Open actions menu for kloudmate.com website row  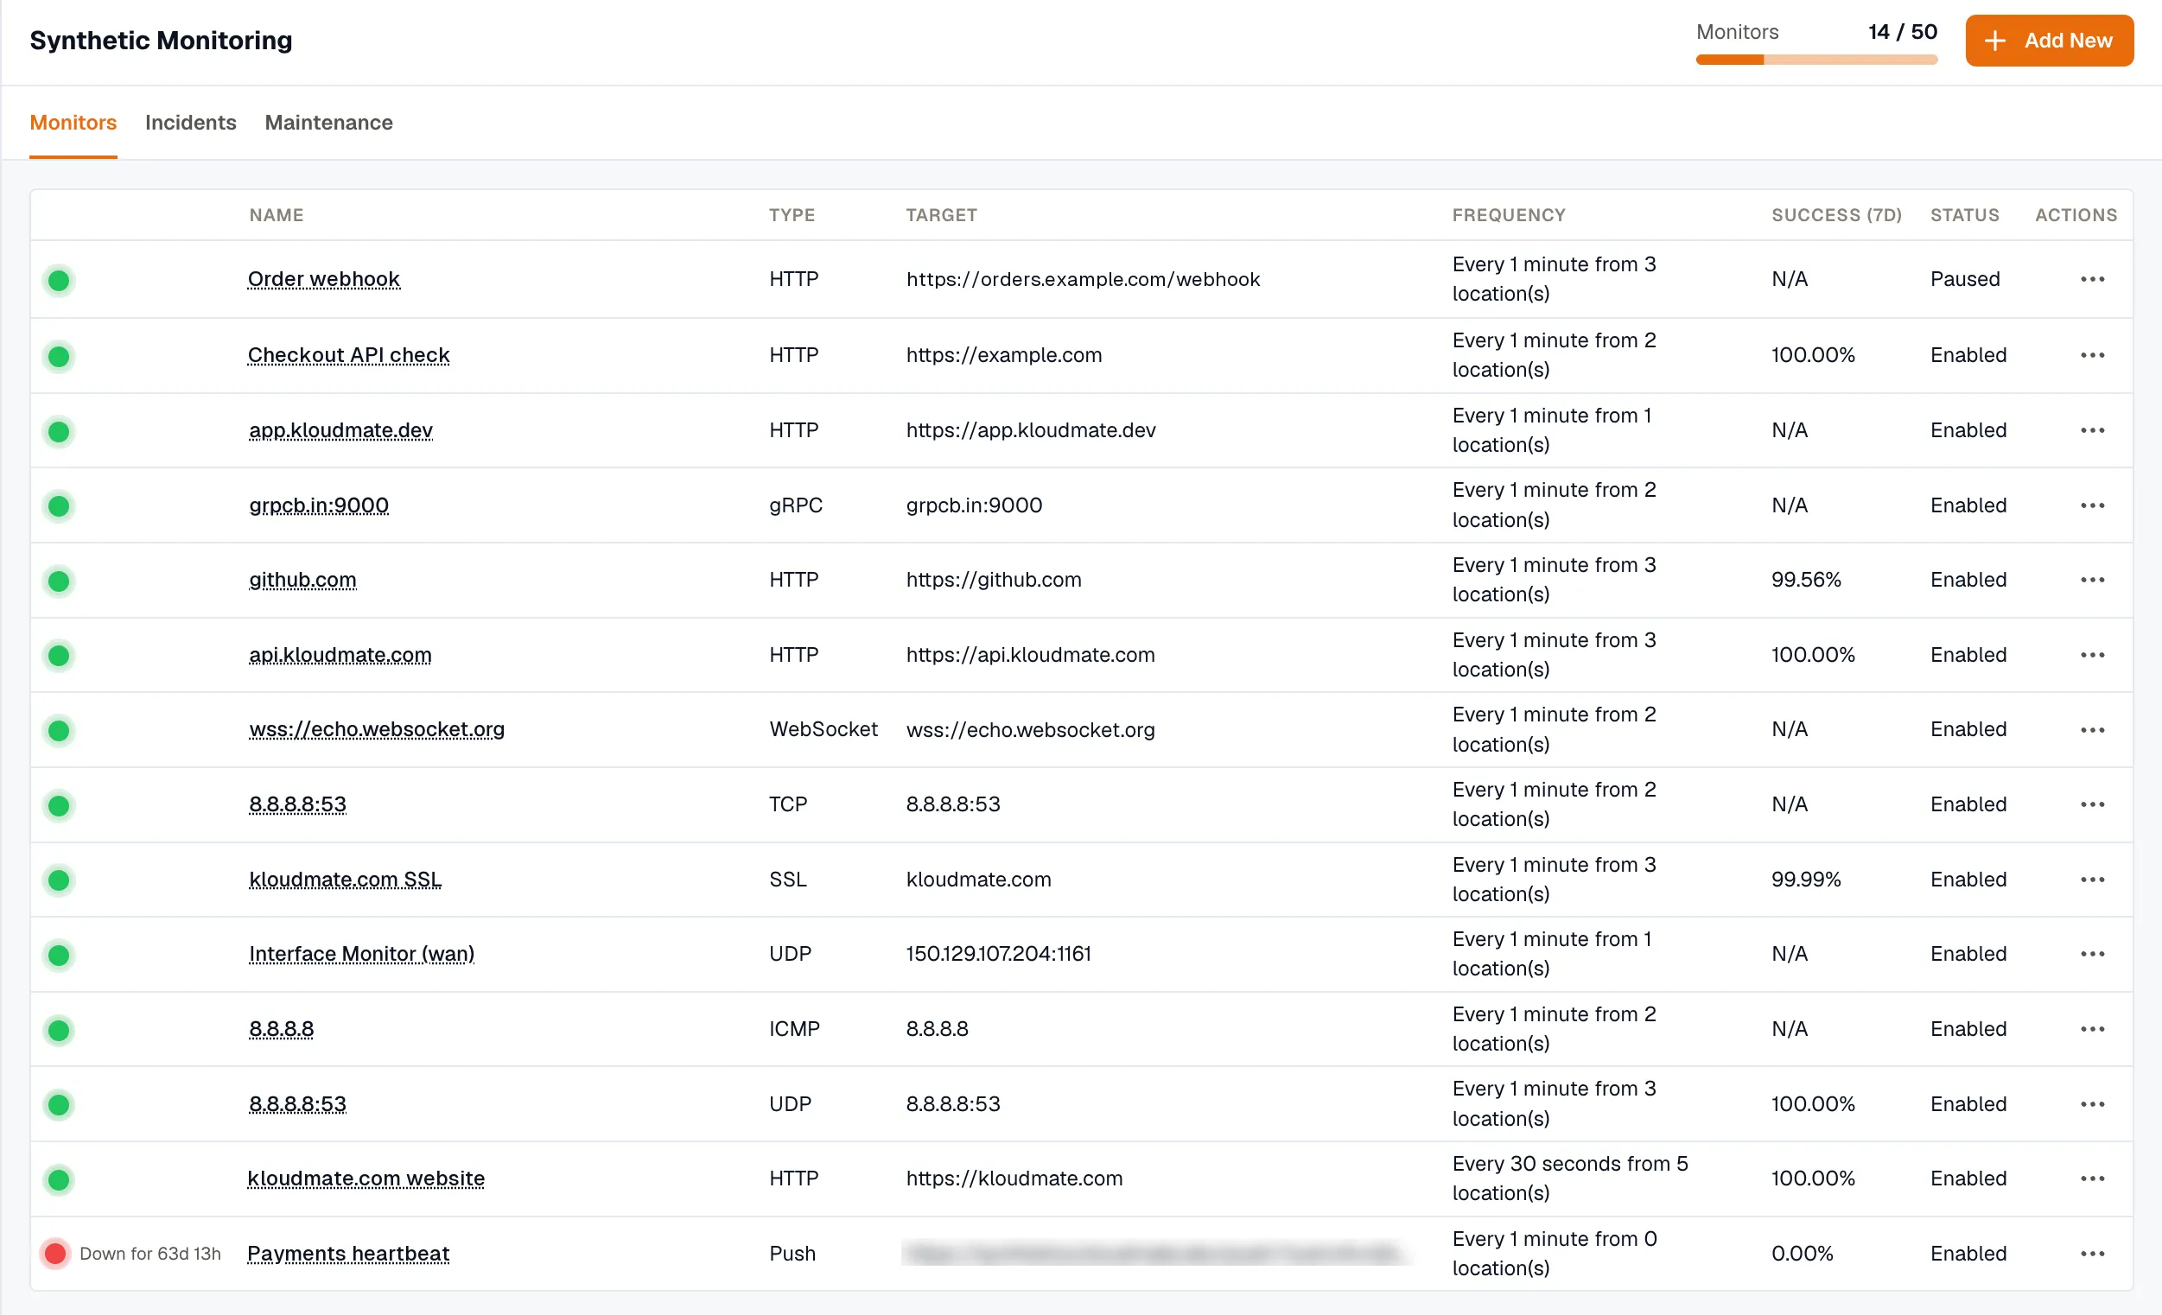click(2092, 1179)
